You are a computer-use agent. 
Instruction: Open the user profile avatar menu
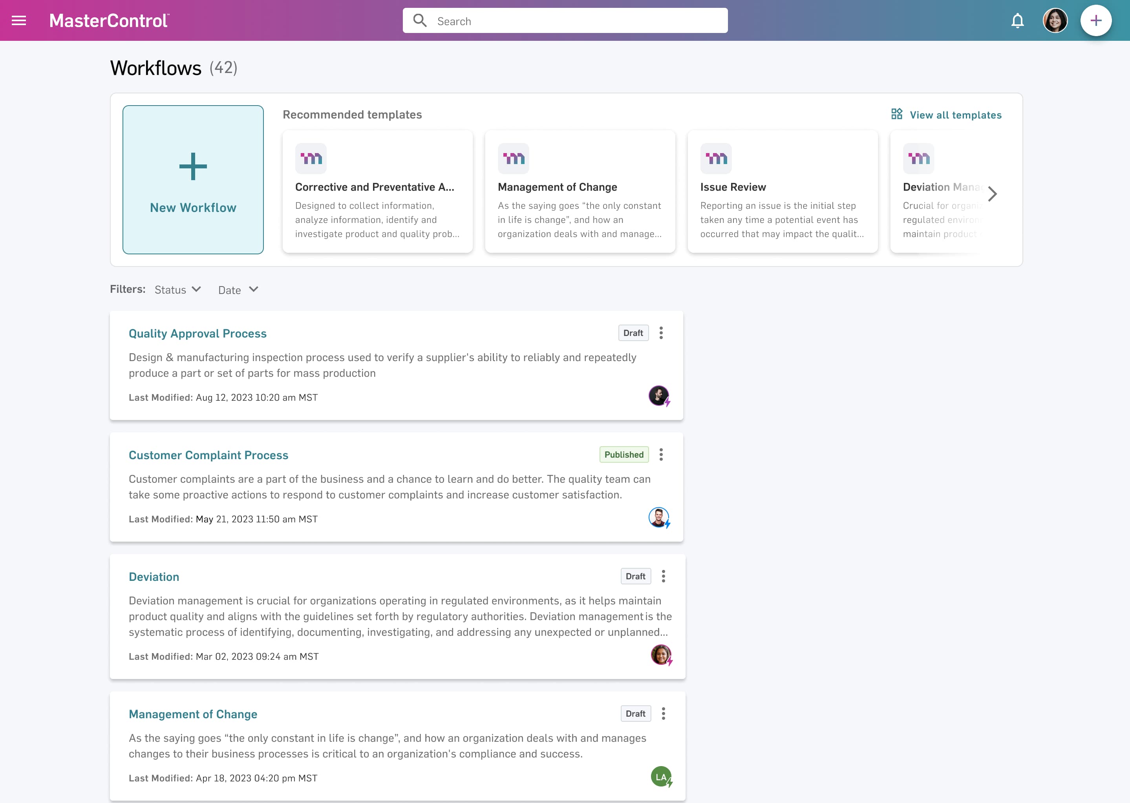1055,20
